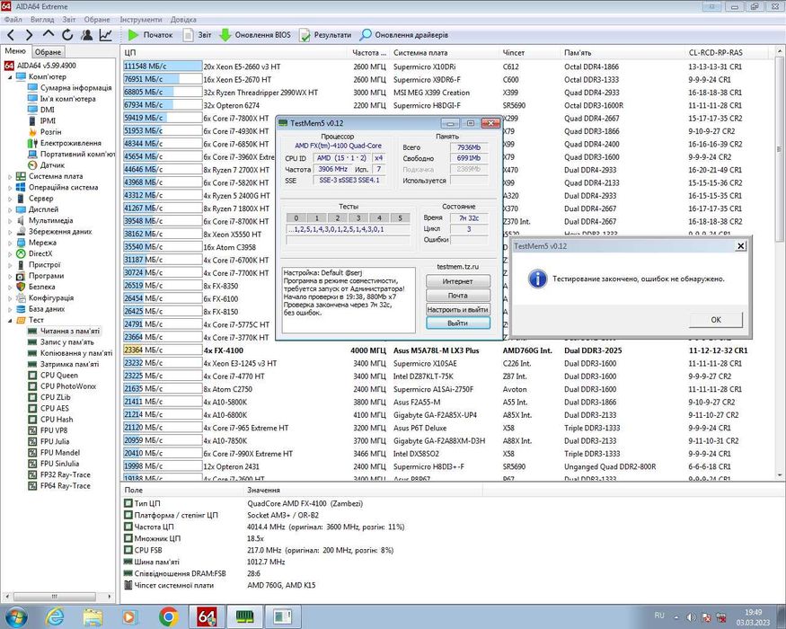786x629 pixels.
Task: Click the Back navigation arrow in toolbar
Action: tap(9, 35)
